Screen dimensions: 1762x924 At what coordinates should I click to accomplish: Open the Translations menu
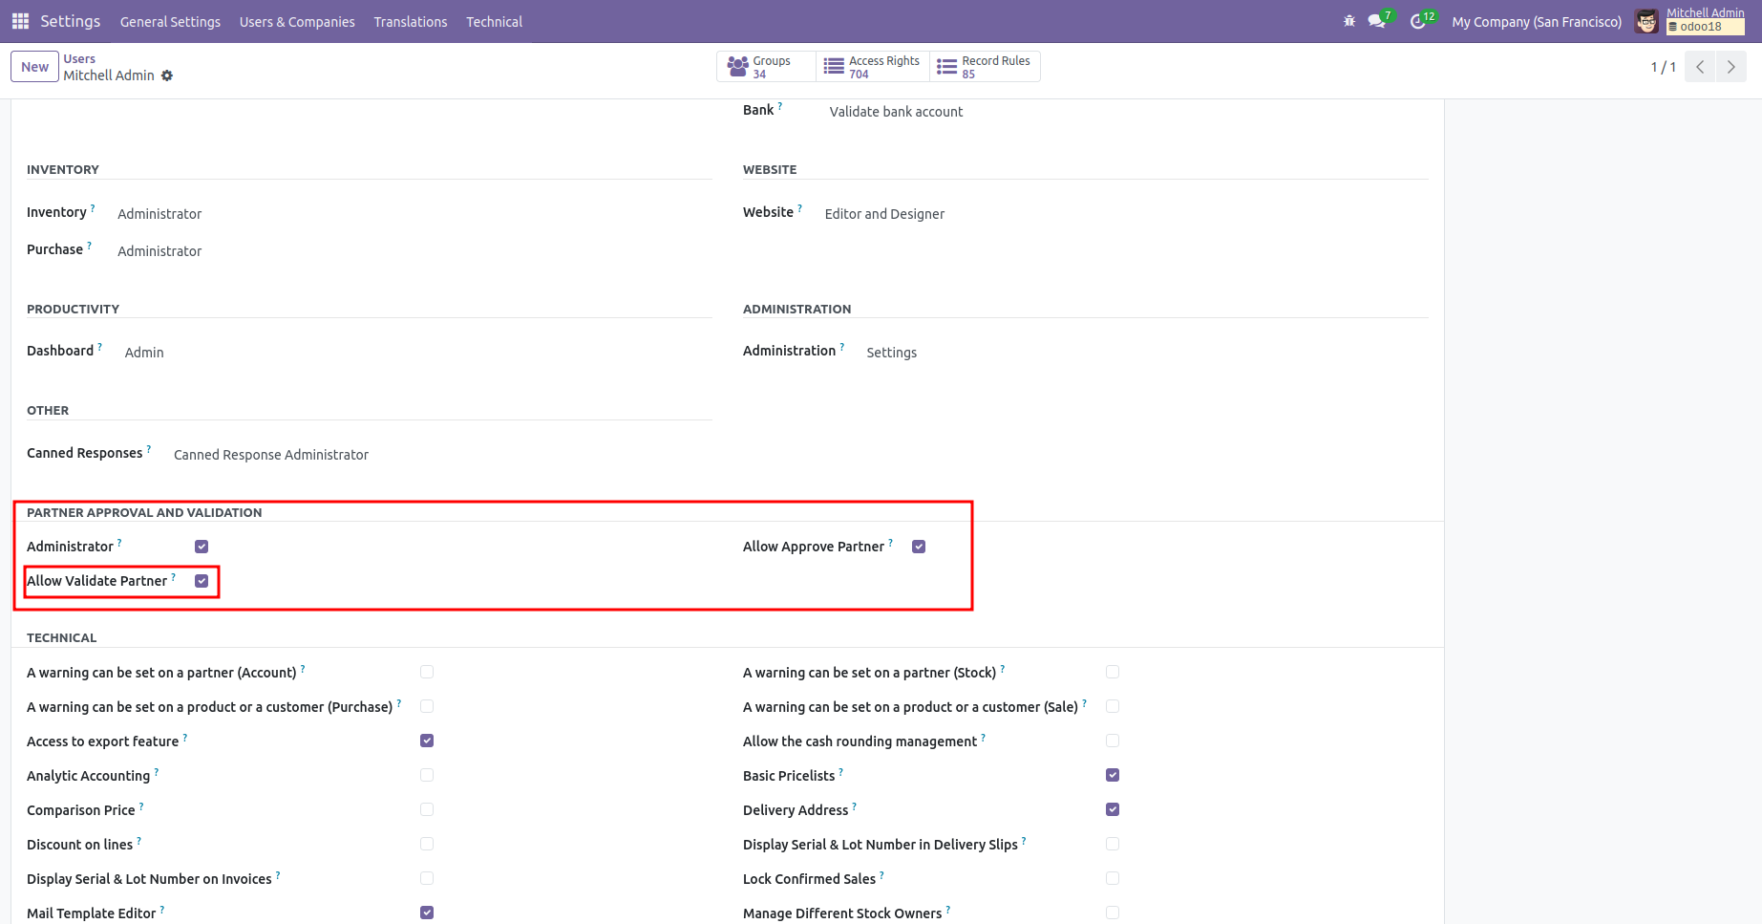(x=411, y=22)
